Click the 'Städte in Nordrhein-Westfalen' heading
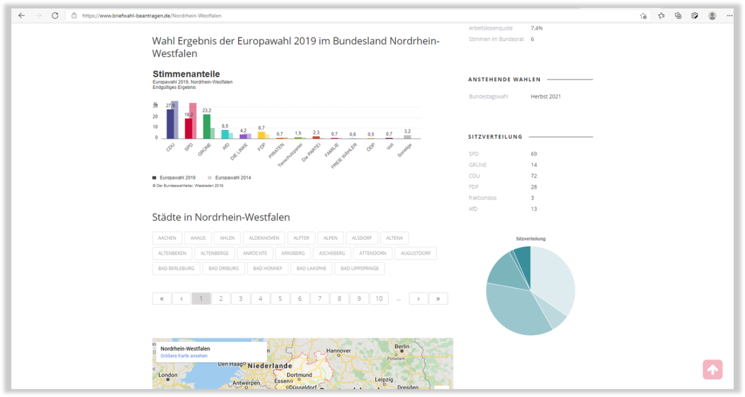 221,217
